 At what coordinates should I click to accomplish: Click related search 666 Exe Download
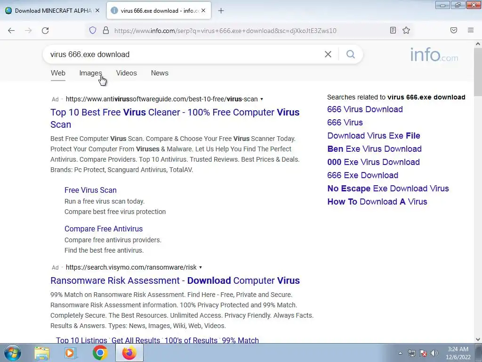tap(363, 175)
